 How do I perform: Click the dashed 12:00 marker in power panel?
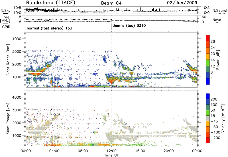112,60
